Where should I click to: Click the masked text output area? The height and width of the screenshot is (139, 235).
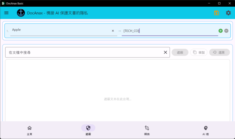click(x=118, y=91)
